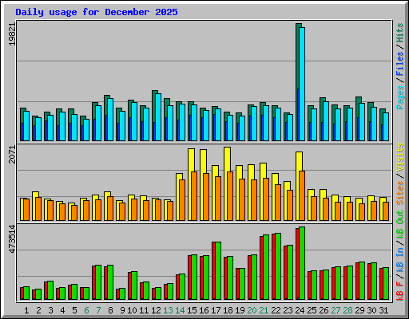
Task: Click x-axis day label 22
Action: pyautogui.click(x=276, y=310)
